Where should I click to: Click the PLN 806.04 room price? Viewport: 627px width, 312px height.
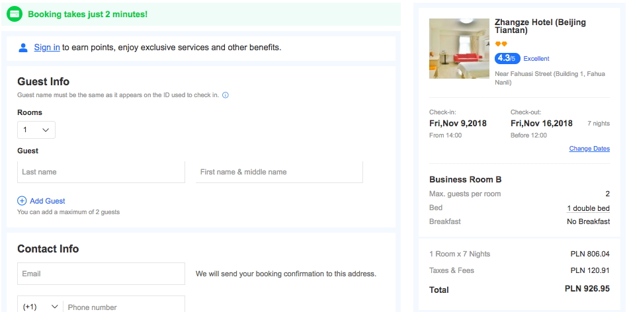(x=590, y=254)
